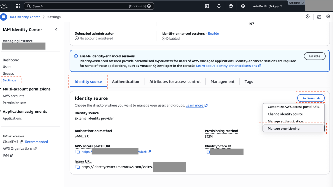Click the 'External identity provider' value
This screenshot has width=333, height=187.
[94, 118]
